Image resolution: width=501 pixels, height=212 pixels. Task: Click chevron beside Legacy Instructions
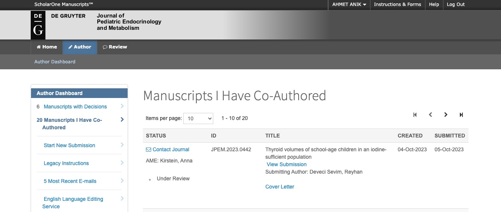coord(122,163)
